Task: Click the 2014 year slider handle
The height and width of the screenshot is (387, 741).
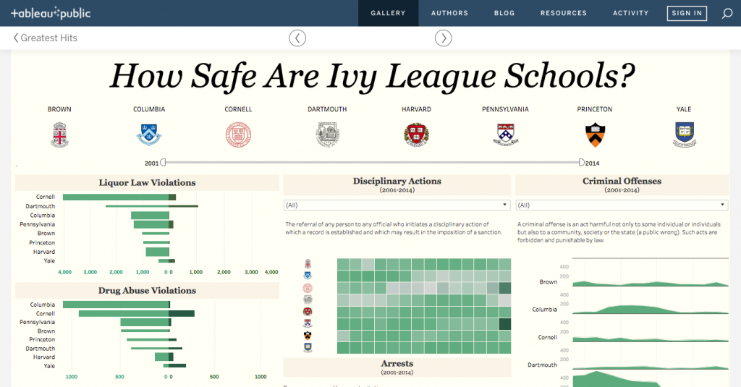Action: [x=581, y=163]
